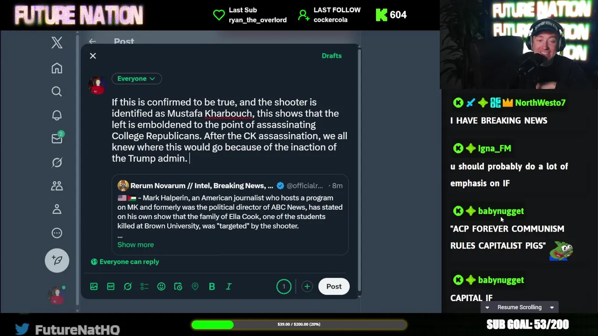Add a GIF in composer toolbar
The image size is (598, 336).
[111, 287]
